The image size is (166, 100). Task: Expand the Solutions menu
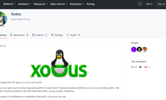point(25,4)
